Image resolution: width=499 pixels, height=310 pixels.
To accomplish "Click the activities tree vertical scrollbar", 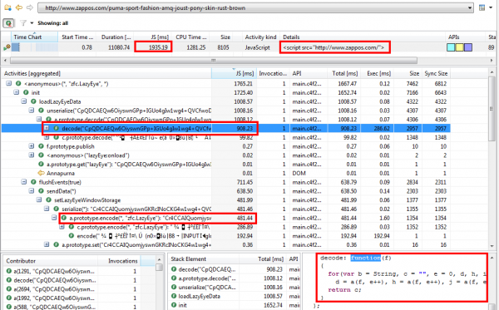I will (x=492, y=108).
